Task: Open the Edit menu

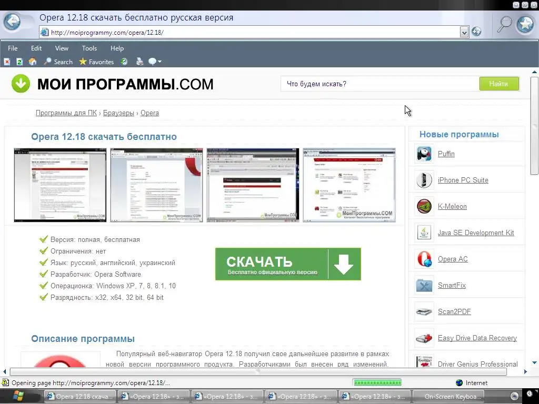Action: tap(36, 48)
